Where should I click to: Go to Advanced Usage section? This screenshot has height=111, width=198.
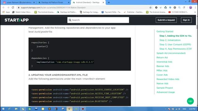[166, 92]
